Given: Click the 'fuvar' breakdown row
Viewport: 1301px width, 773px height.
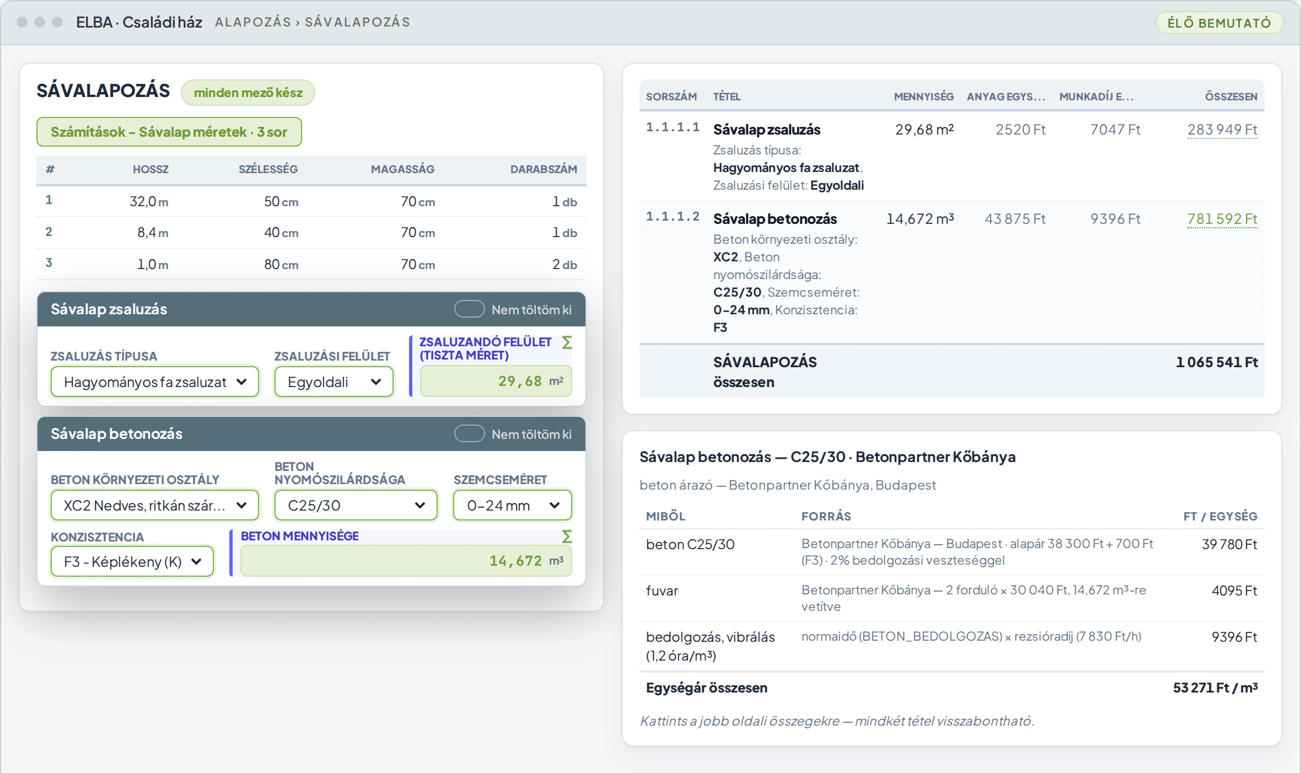Looking at the screenshot, I should pyautogui.click(x=951, y=598).
